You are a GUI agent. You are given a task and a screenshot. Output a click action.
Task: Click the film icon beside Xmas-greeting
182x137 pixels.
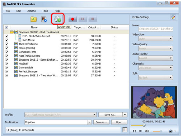coord(16,48)
